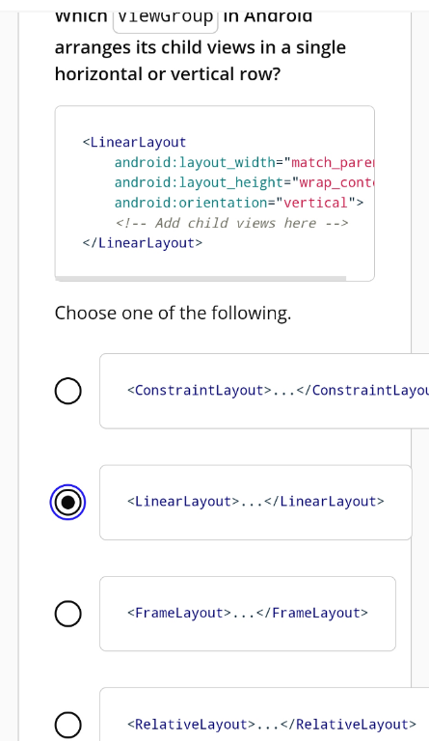Click the 'arranges its child views' question line
429x741 pixels.
tap(201, 47)
